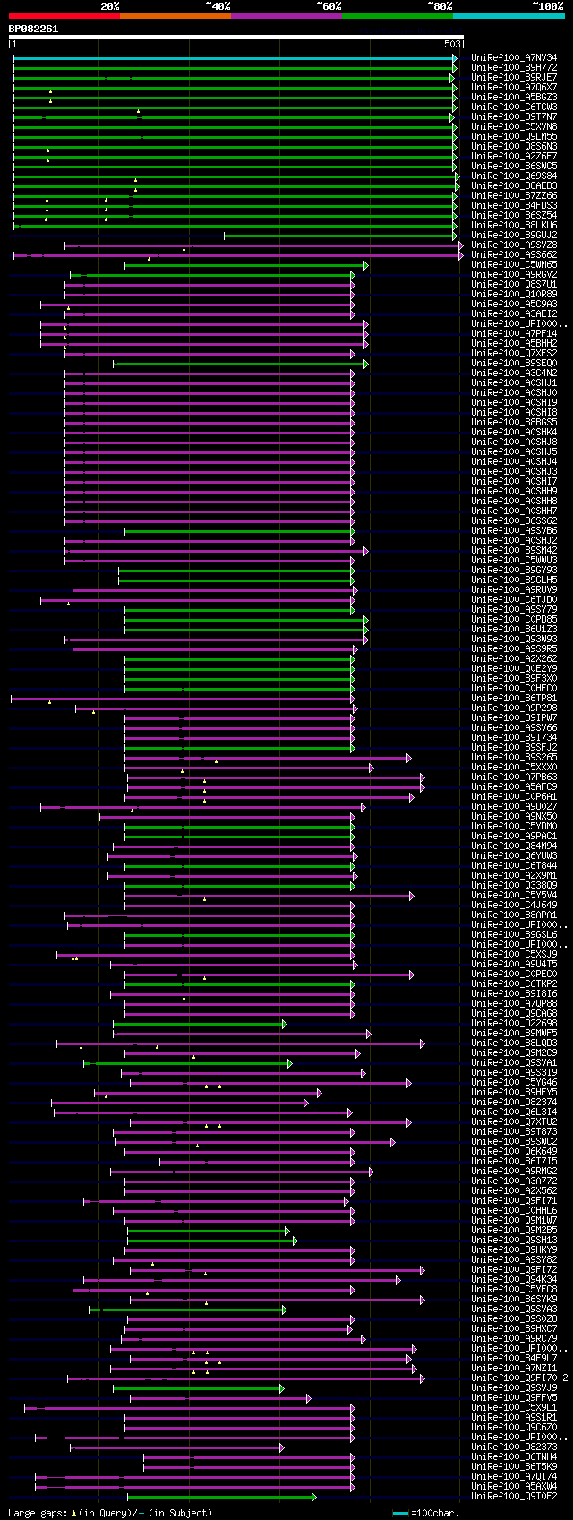Select the UniRef100_Q9LM55 label
This screenshot has width=573, height=1520.
point(514,137)
